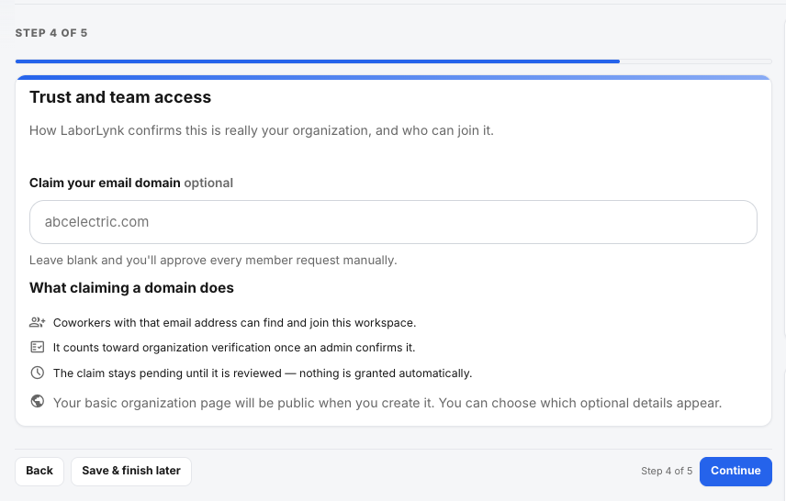Click the coworkers people-plus icon
Viewport: 786px width, 501px height.
[38, 322]
